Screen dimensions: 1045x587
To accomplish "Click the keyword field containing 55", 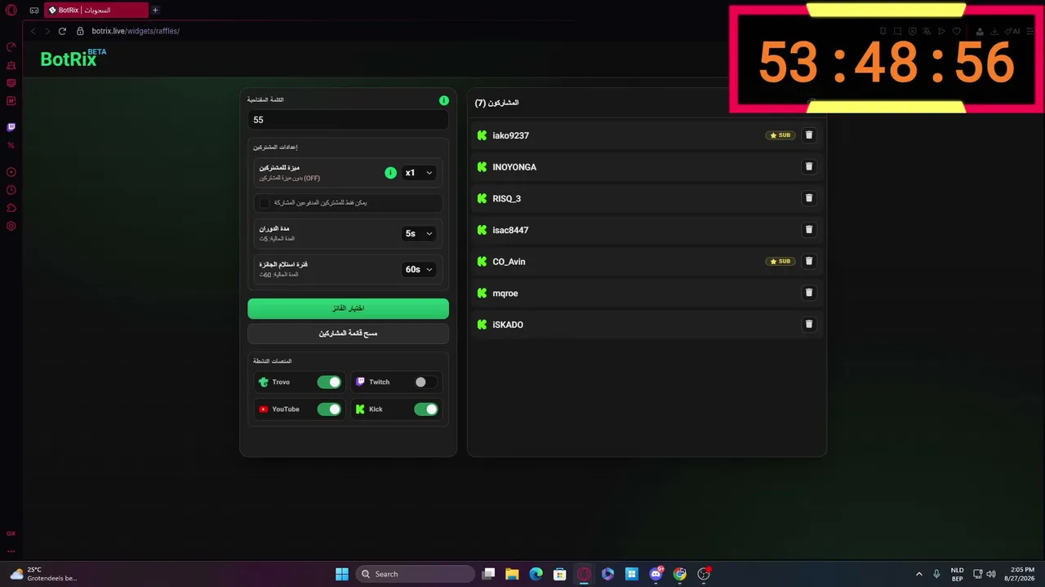I will click(x=348, y=120).
